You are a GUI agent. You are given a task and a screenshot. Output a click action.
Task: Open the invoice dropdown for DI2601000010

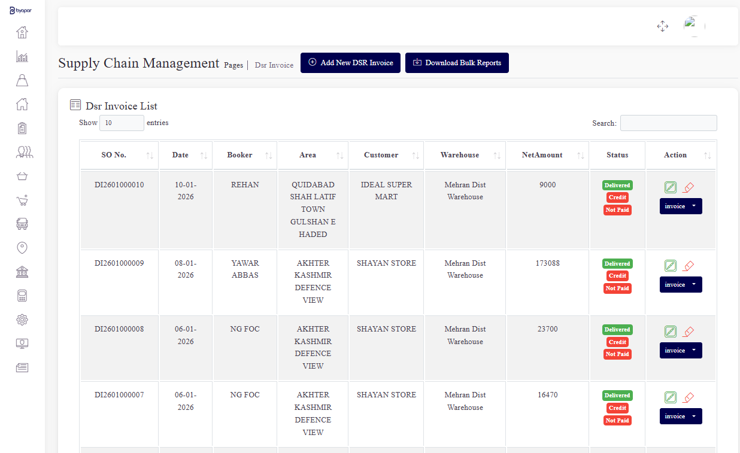681,206
